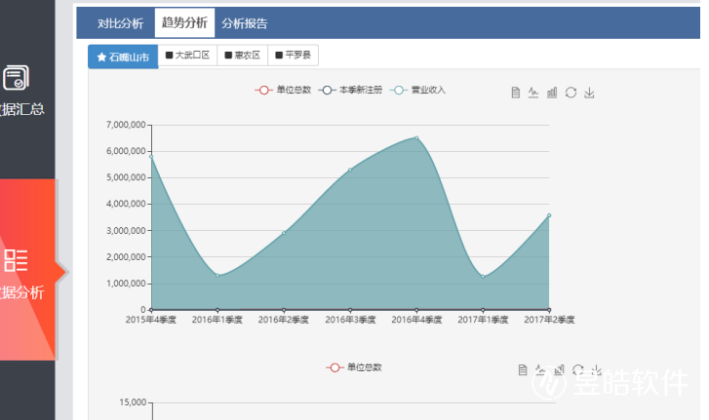Viewport: 709px width, 420px height.
Task: Switch top chart to bar chart type
Action: (552, 93)
